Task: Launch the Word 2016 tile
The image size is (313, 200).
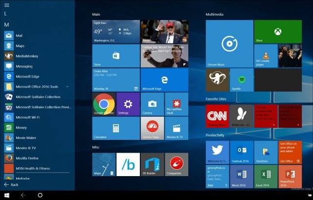Action: coord(242,176)
